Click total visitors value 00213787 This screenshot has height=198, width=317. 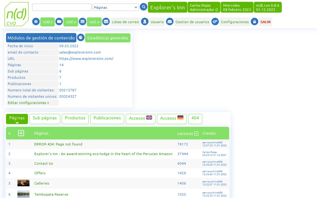68,90
